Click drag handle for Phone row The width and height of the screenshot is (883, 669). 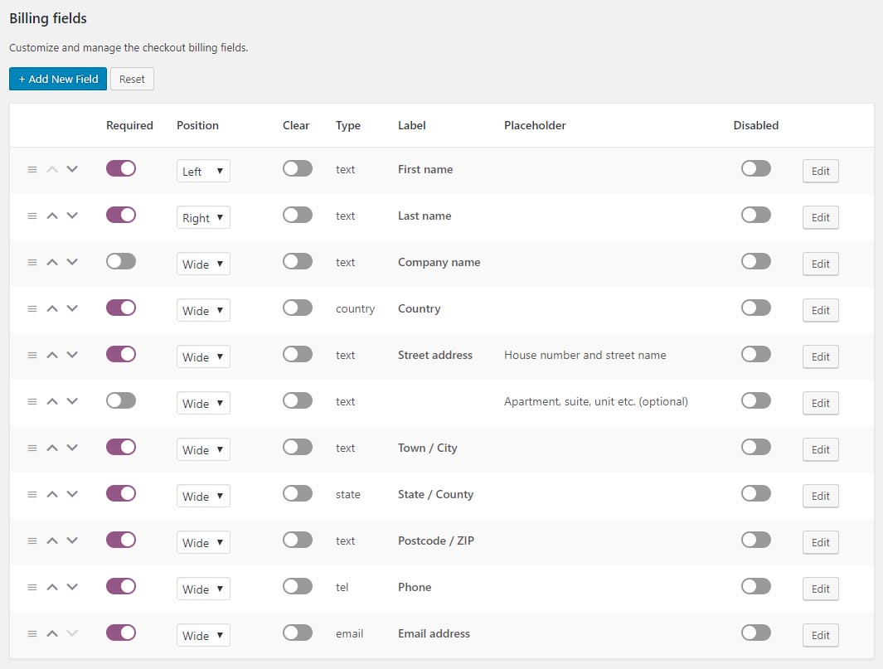pos(32,587)
